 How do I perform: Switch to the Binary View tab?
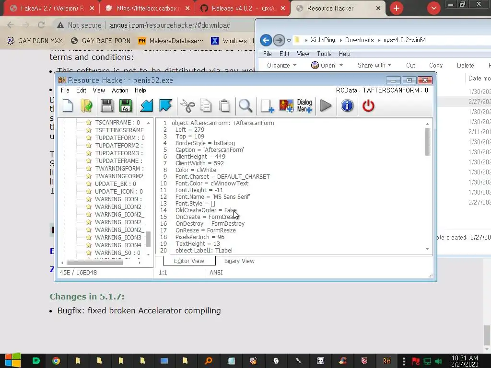[x=239, y=261]
